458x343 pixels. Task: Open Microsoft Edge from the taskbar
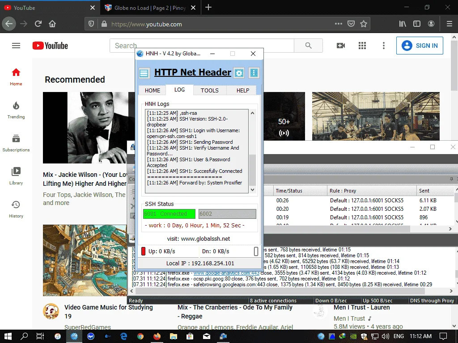point(123,336)
